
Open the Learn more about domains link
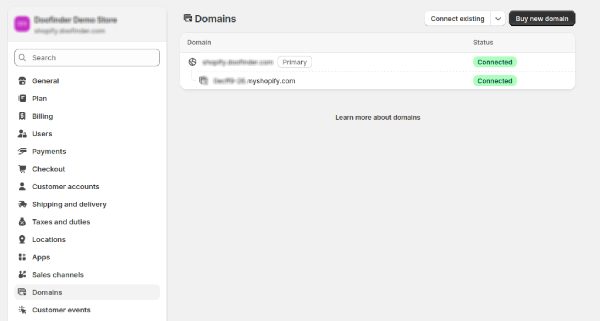coord(377,117)
